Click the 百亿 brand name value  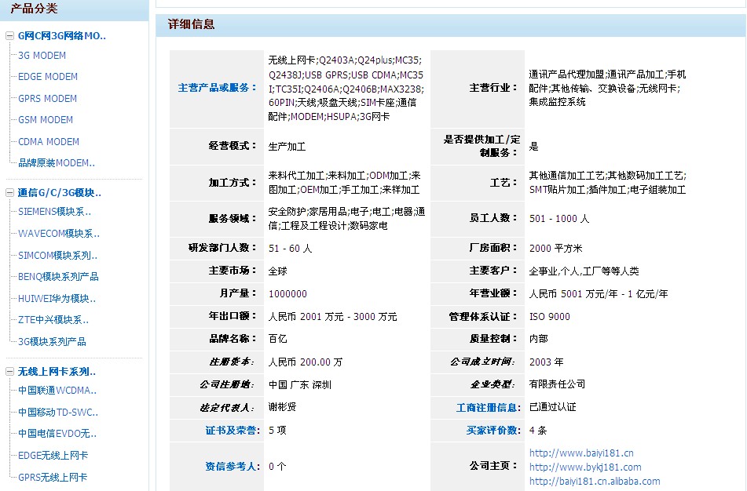pyautogui.click(x=278, y=339)
